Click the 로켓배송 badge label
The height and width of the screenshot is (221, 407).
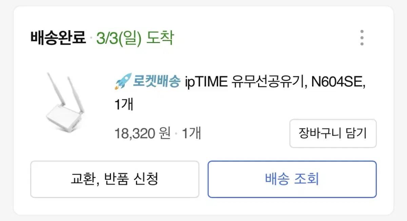[x=156, y=82]
